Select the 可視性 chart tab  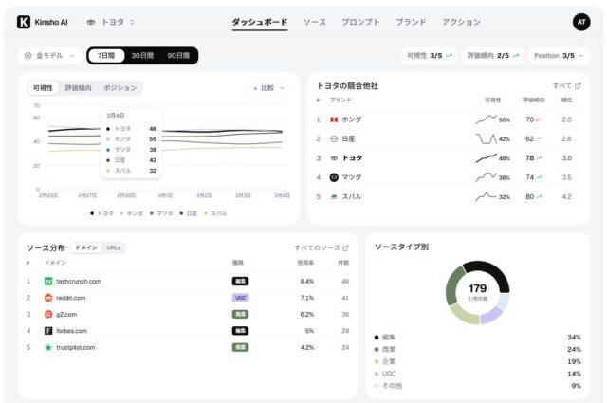43,88
